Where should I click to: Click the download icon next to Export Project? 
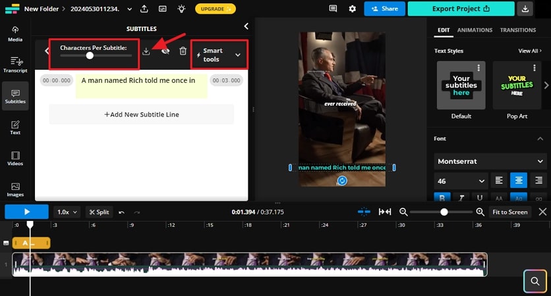(x=525, y=9)
